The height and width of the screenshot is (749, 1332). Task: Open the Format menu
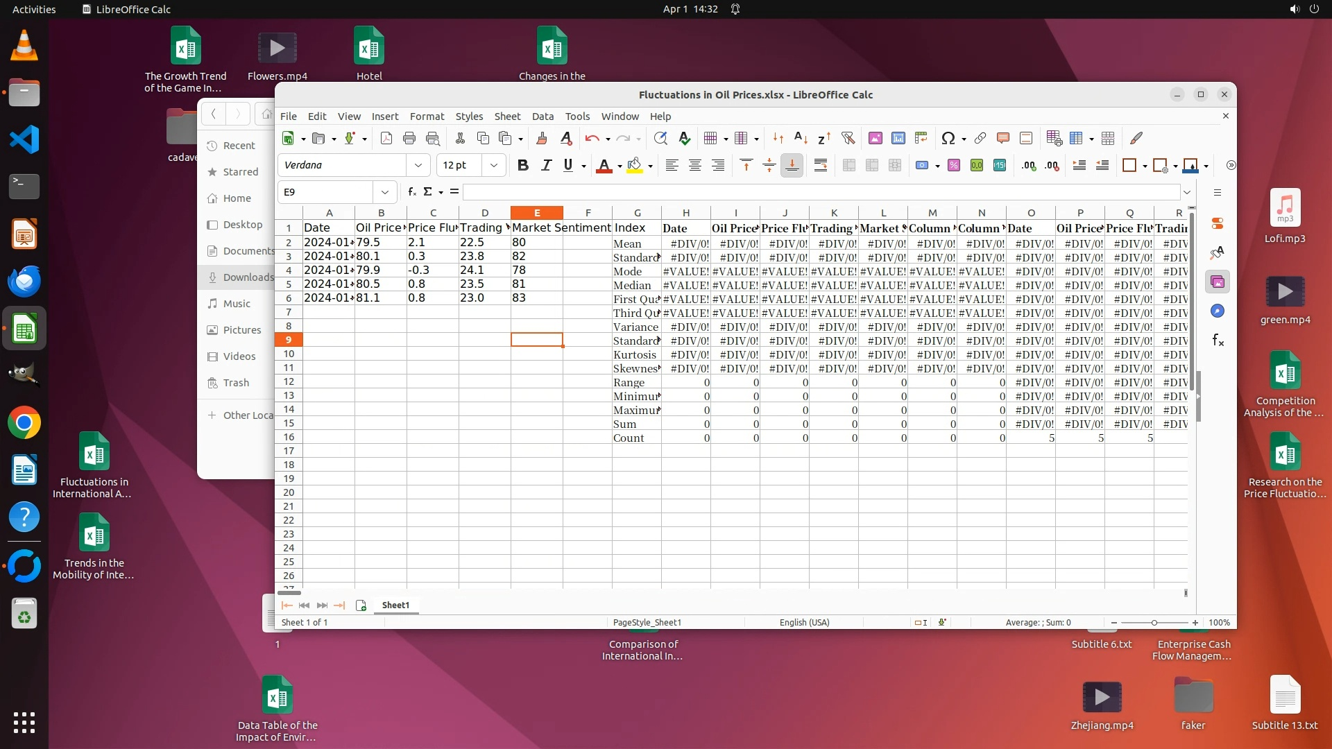(427, 117)
